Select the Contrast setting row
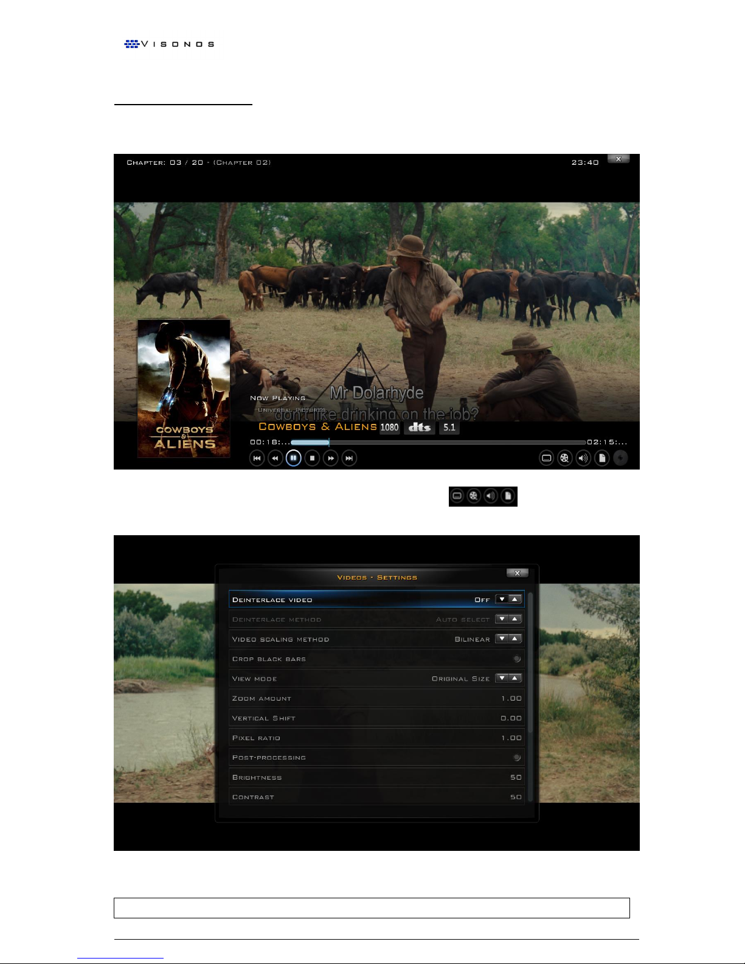The image size is (745, 964). pyautogui.click(x=376, y=797)
